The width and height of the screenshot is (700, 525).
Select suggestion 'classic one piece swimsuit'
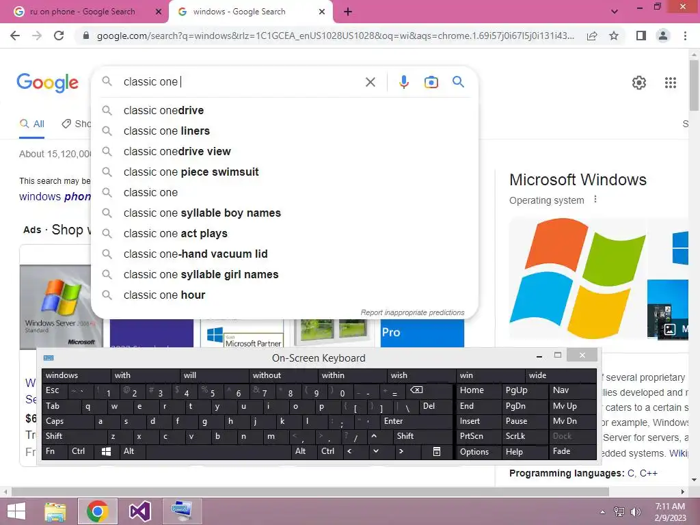tap(284, 172)
